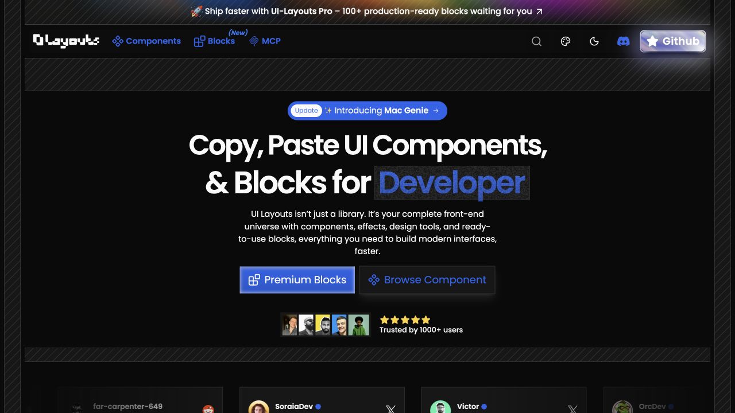Click the Premium Blocks button
735x413 pixels.
click(297, 280)
